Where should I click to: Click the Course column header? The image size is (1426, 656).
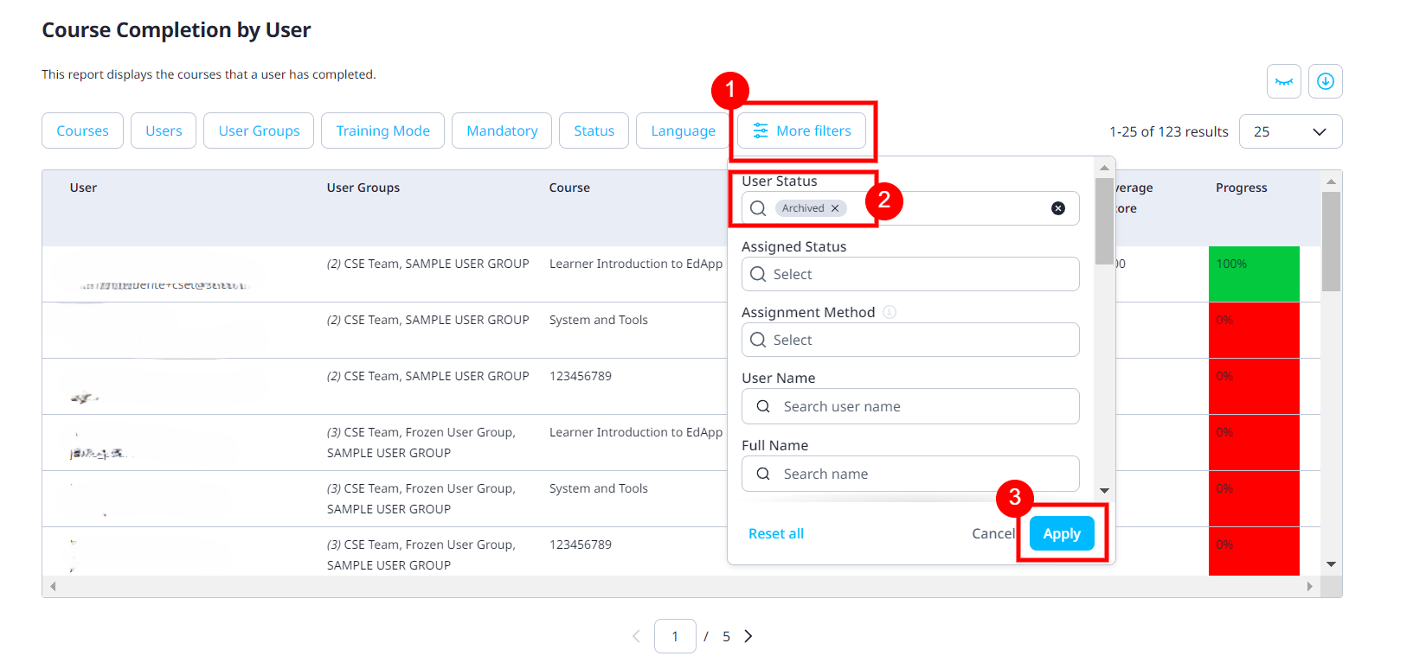tap(569, 188)
